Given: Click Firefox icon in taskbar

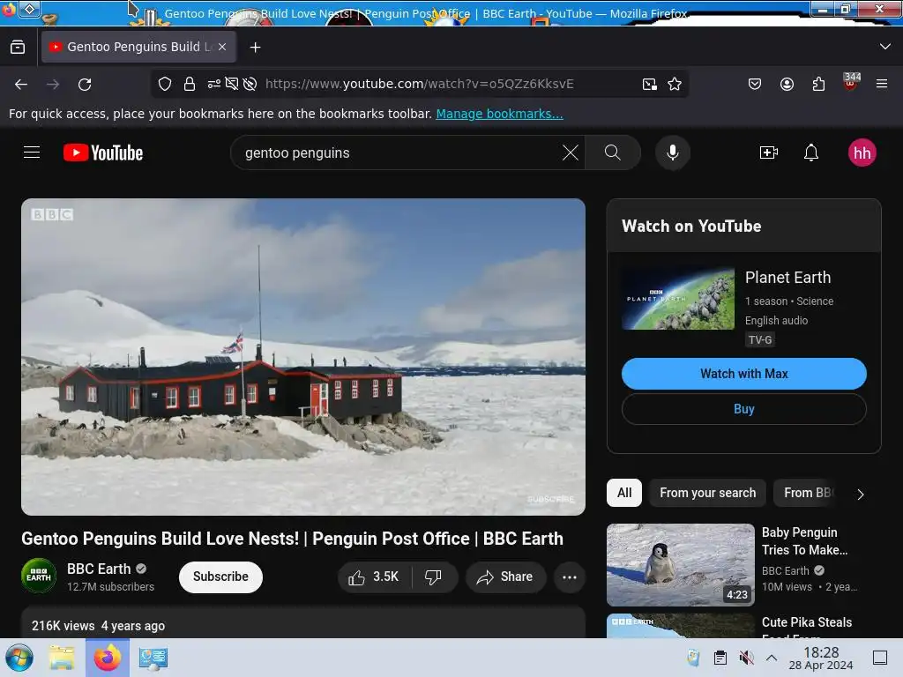Looking at the screenshot, I should (x=107, y=658).
